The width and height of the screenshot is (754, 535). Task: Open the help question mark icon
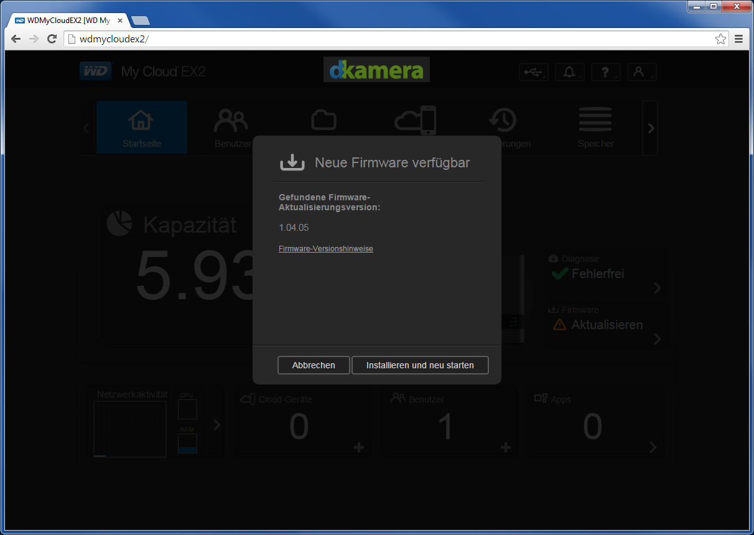pyautogui.click(x=605, y=72)
